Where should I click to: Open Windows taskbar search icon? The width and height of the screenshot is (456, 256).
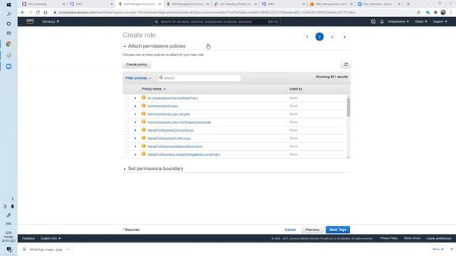coord(9,14)
